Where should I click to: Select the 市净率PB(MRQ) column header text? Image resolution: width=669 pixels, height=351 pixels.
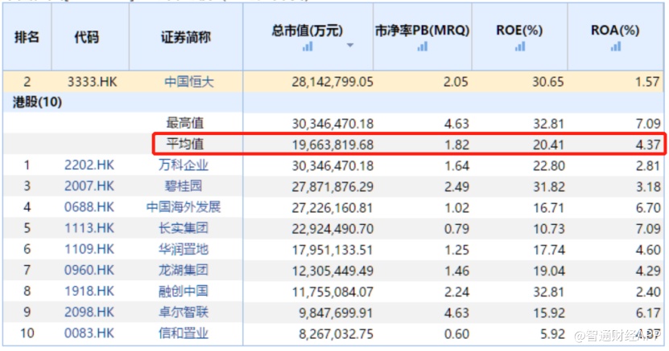pos(423,31)
